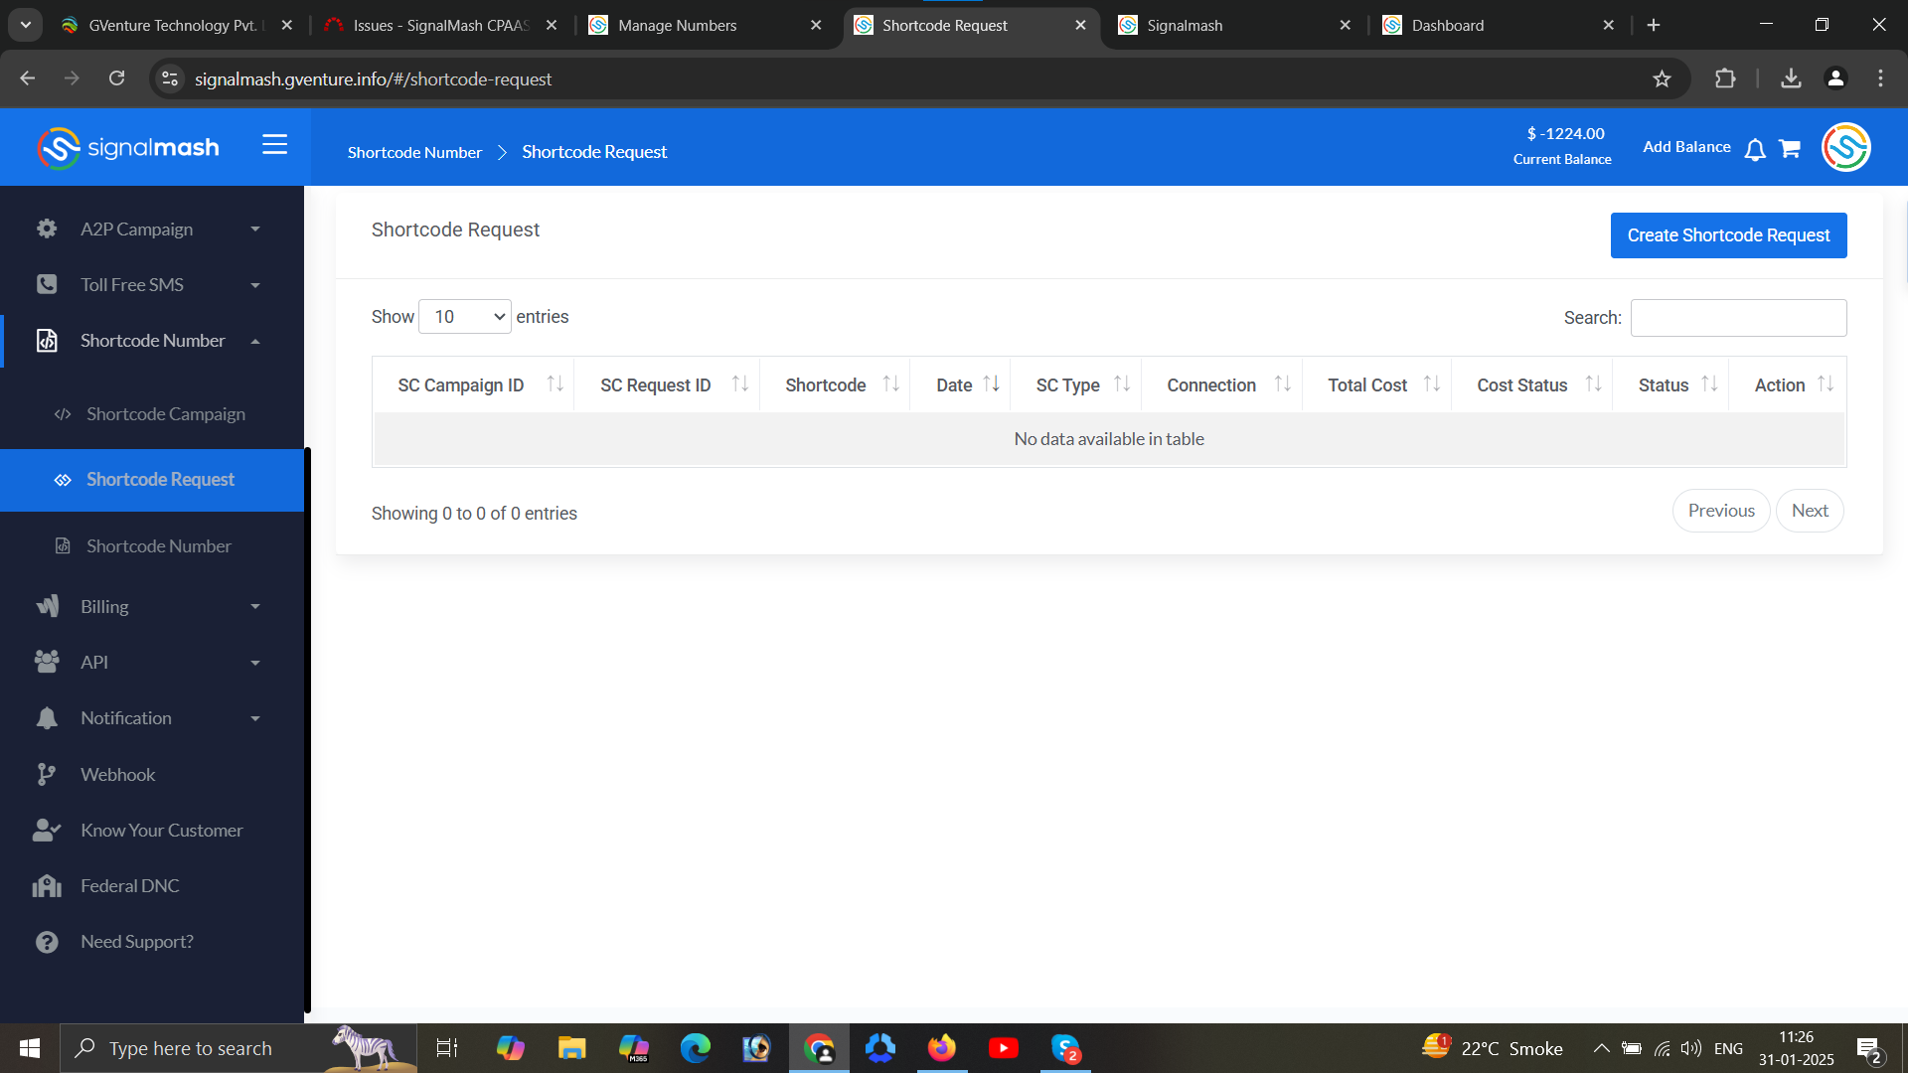
Task: Open a new browser tab
Action: point(1654,25)
